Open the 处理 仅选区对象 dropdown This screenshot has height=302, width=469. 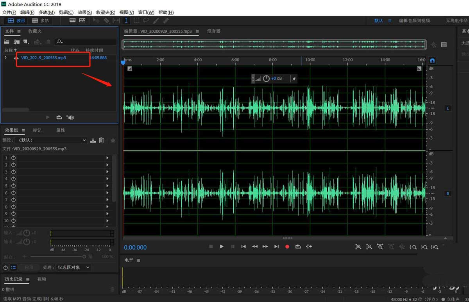[x=73, y=268]
